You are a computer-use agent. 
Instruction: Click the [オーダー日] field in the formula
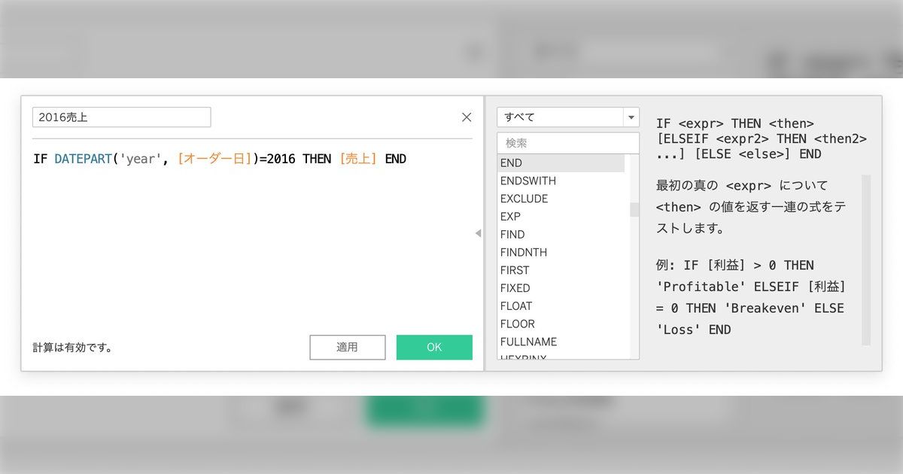(214, 160)
